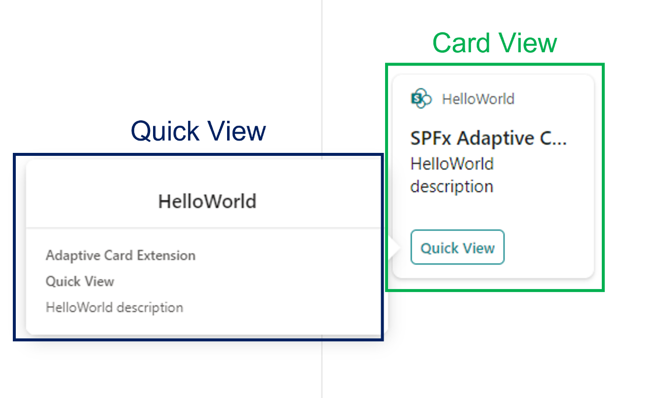Click the HelloWorld title beside the SharePoint icon
The height and width of the screenshot is (398, 663).
(478, 99)
